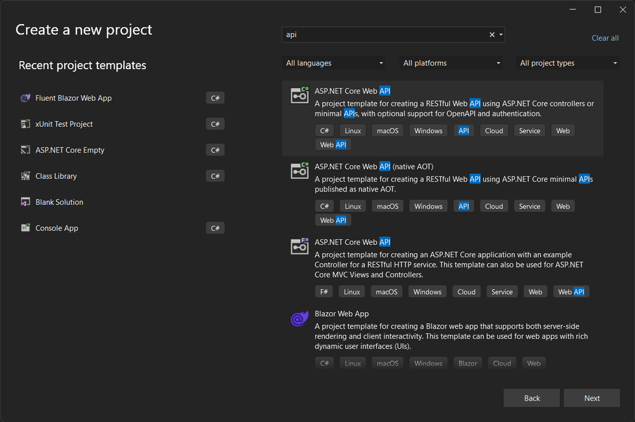Go Back to the previous page
Image resolution: width=635 pixels, height=422 pixels.
point(532,398)
